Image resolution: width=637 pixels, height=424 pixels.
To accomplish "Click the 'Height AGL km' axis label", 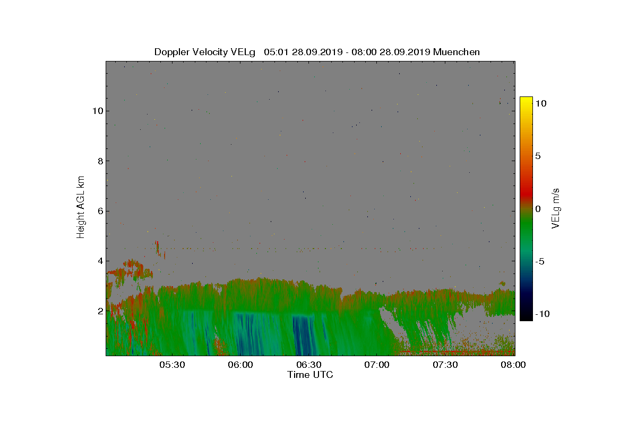I will pos(81,207).
